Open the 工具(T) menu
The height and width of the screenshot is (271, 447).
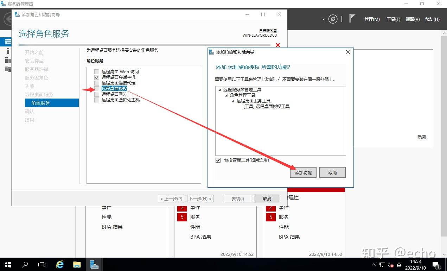point(393,19)
